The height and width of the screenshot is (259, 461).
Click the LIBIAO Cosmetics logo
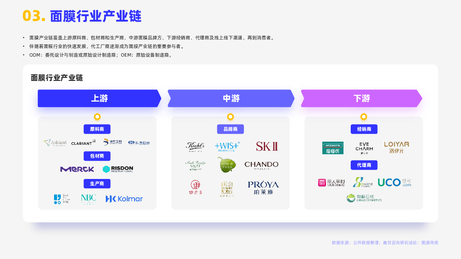click(x=364, y=198)
